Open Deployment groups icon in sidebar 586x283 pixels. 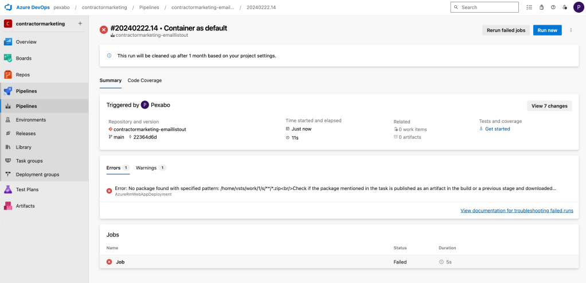pos(8,175)
